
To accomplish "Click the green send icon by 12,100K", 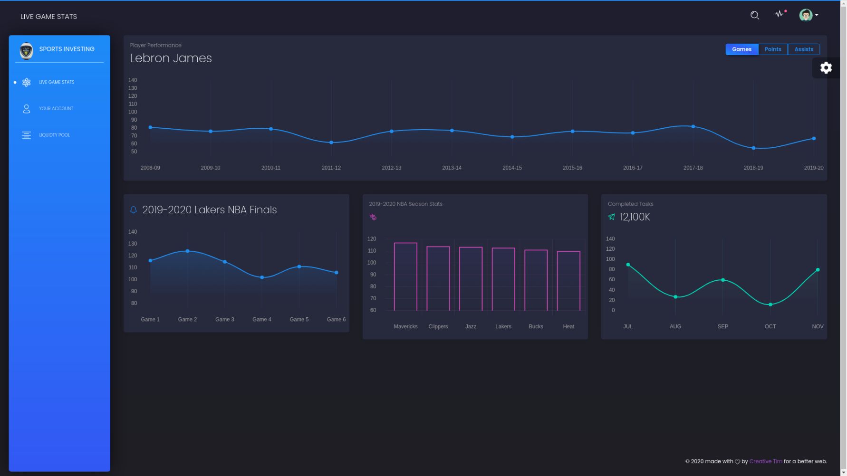I will [x=612, y=217].
